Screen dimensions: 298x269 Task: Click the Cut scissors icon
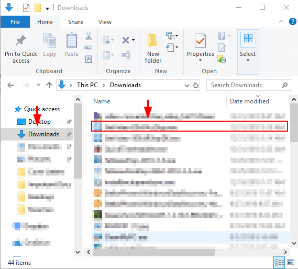[89, 36]
